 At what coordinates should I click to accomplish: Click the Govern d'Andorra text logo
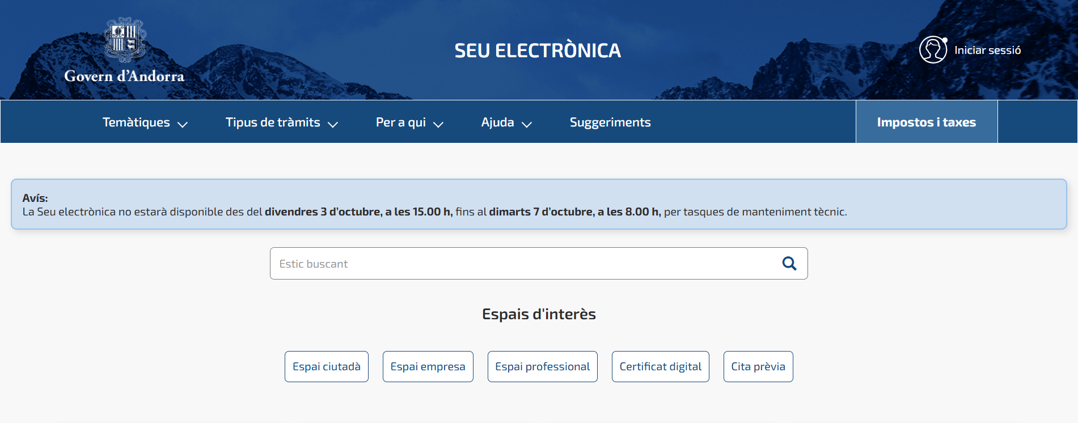coord(124,76)
